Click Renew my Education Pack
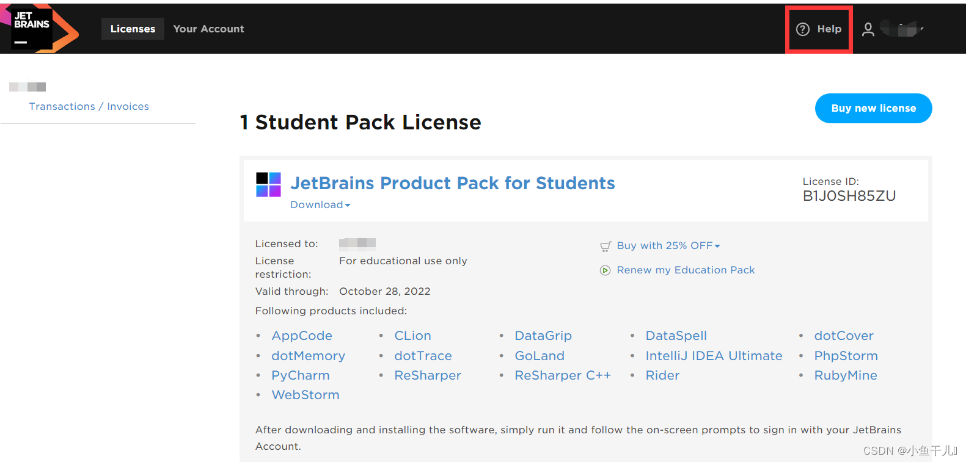966x462 pixels. pos(686,270)
